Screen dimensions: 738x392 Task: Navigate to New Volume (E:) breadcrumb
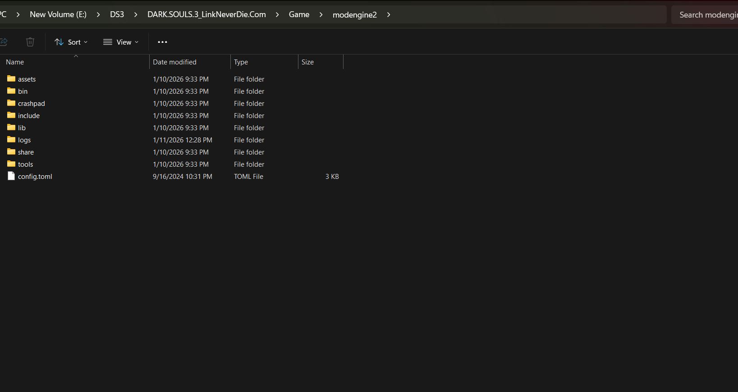click(58, 14)
